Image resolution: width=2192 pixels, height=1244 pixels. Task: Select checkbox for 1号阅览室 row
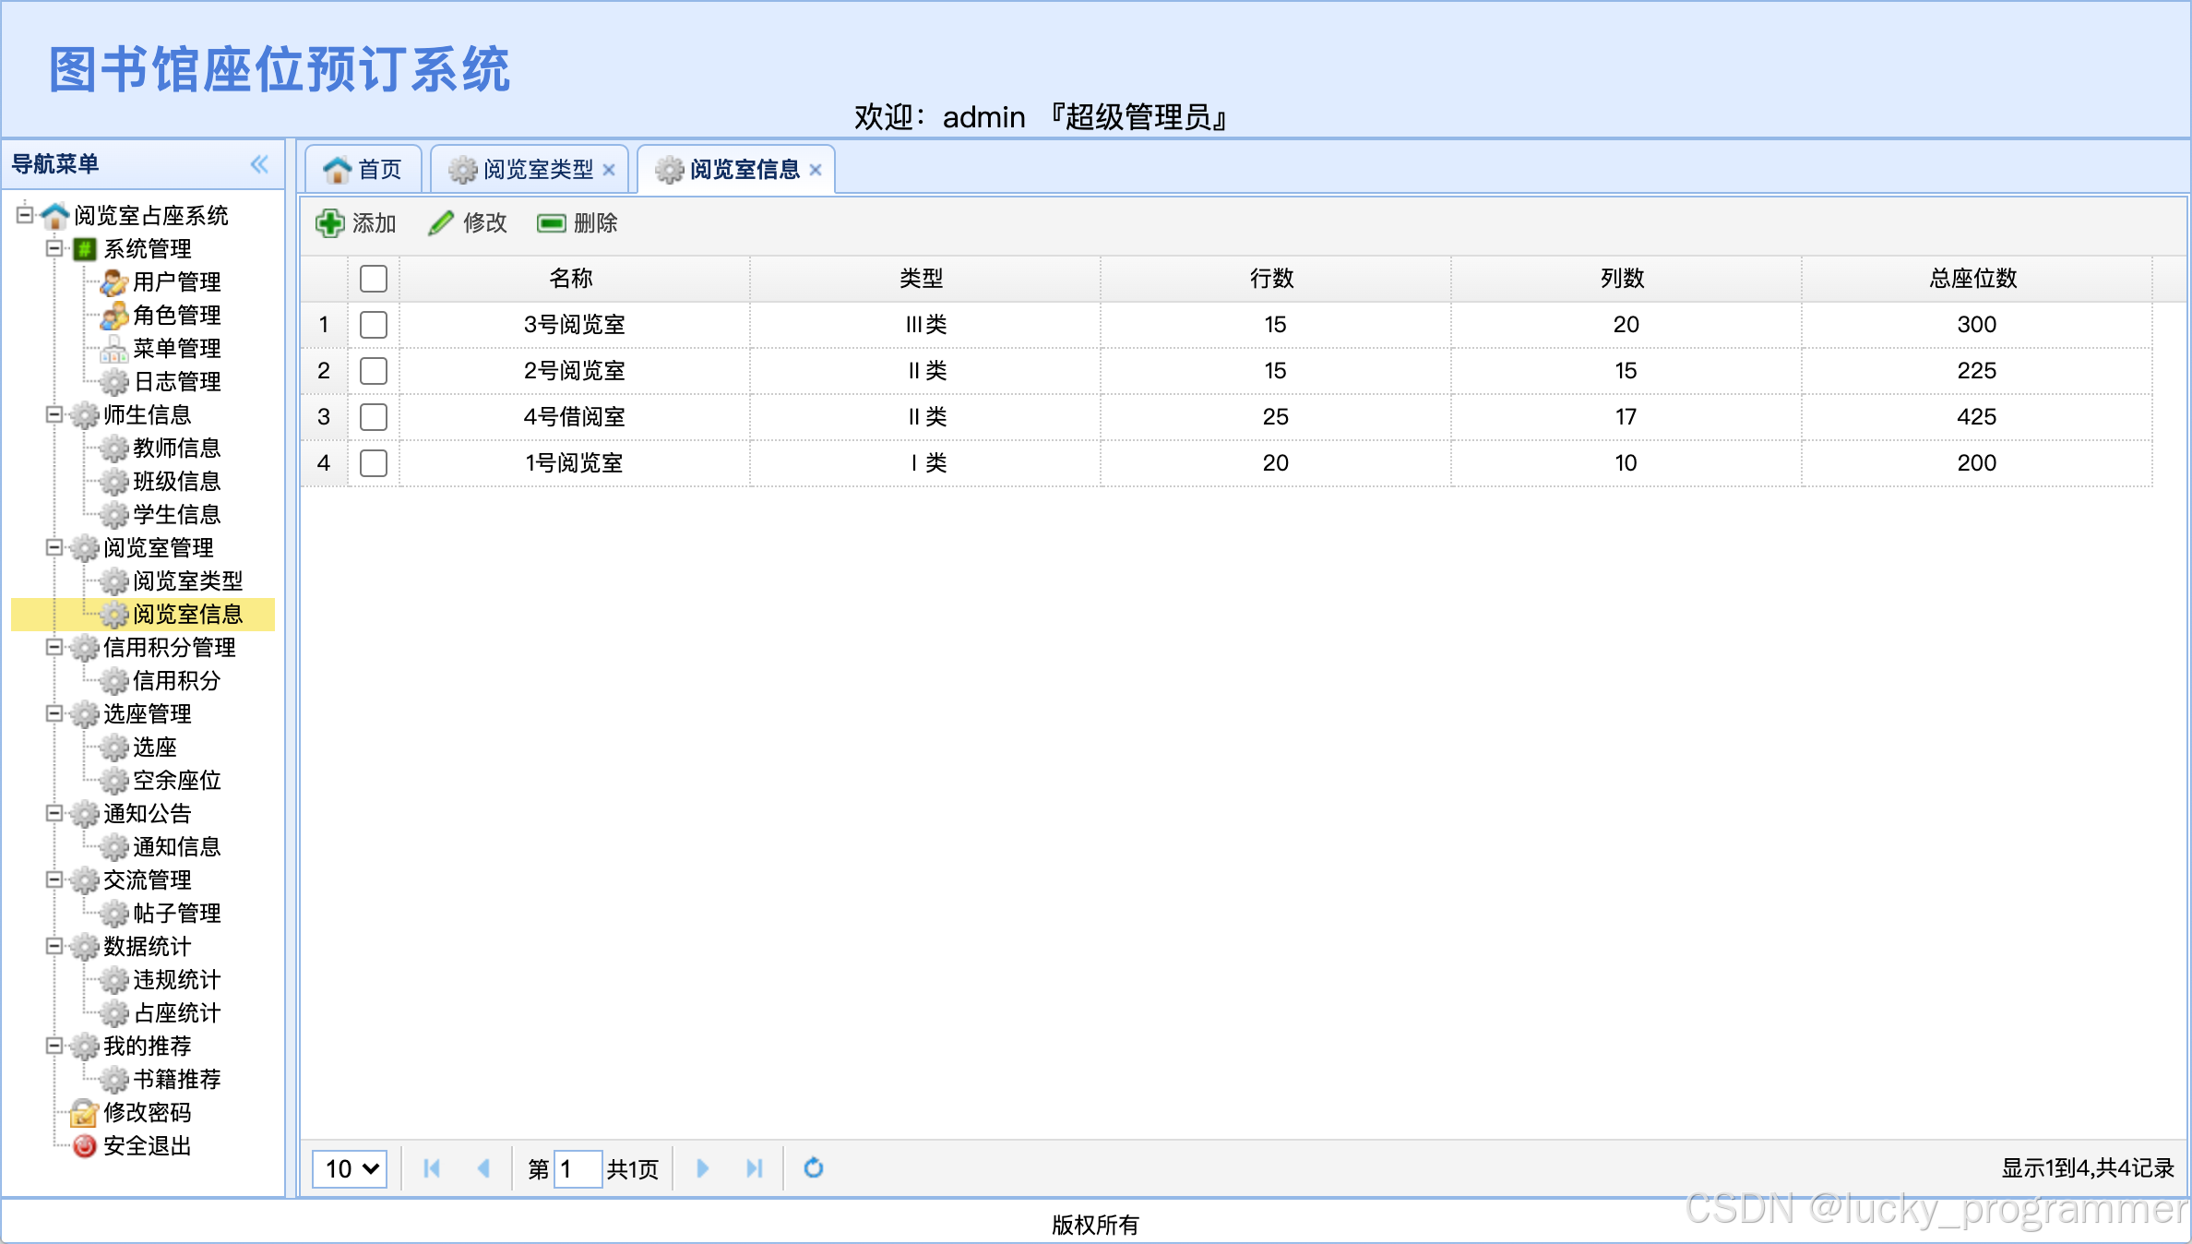(374, 463)
